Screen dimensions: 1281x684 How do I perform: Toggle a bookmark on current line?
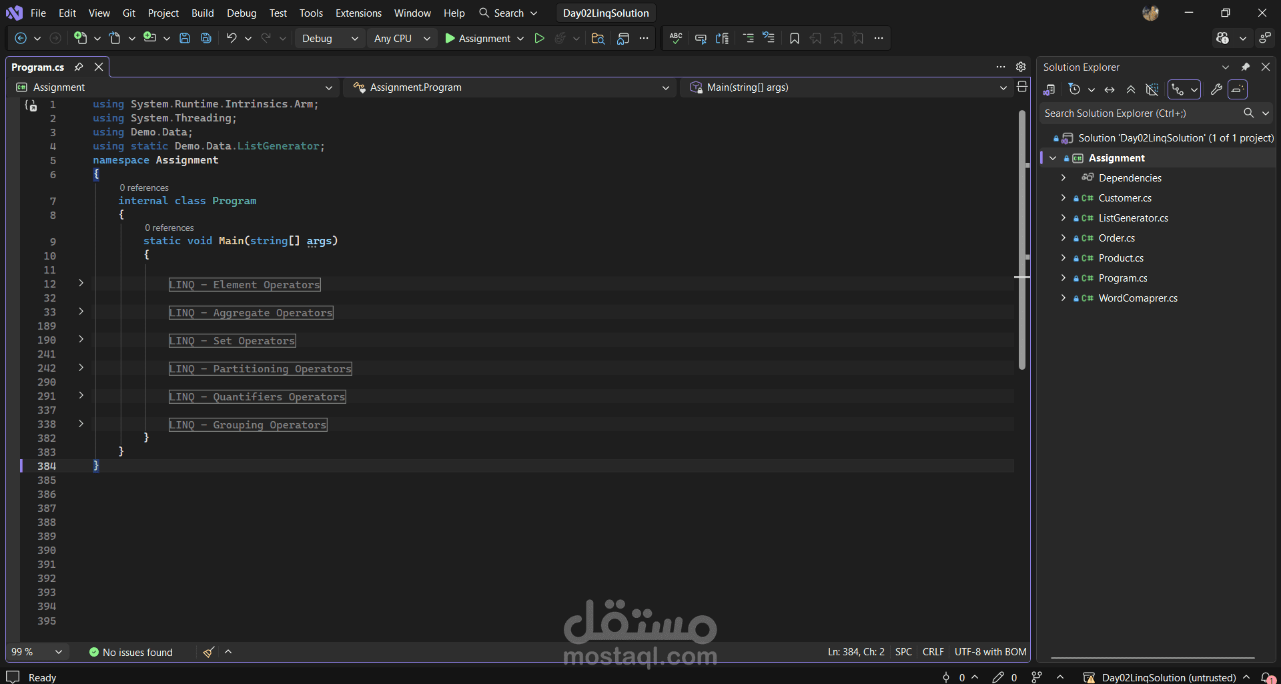[794, 39]
